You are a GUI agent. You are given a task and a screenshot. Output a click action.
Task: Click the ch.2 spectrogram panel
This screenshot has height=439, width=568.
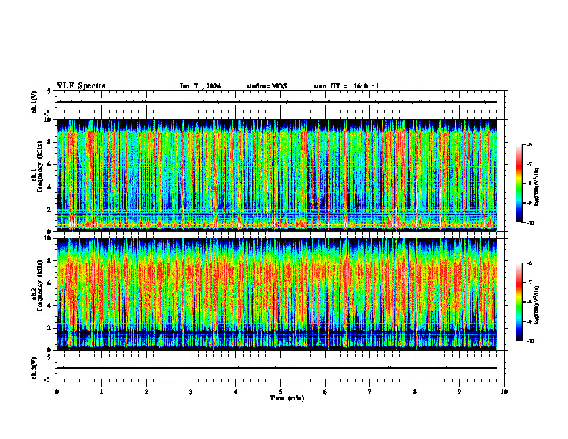tap(277, 294)
